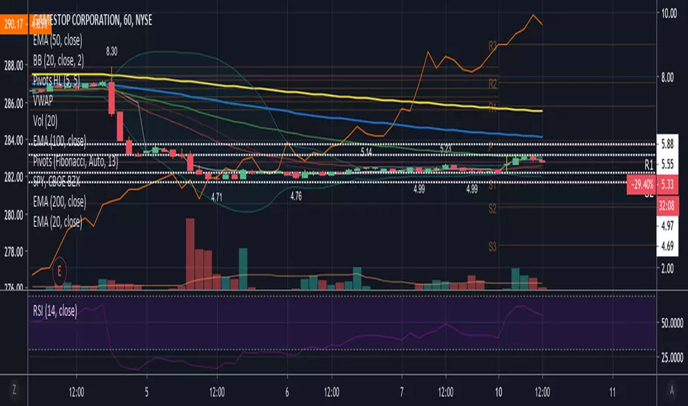Click the 5.23 pivot high label

[x=445, y=149]
